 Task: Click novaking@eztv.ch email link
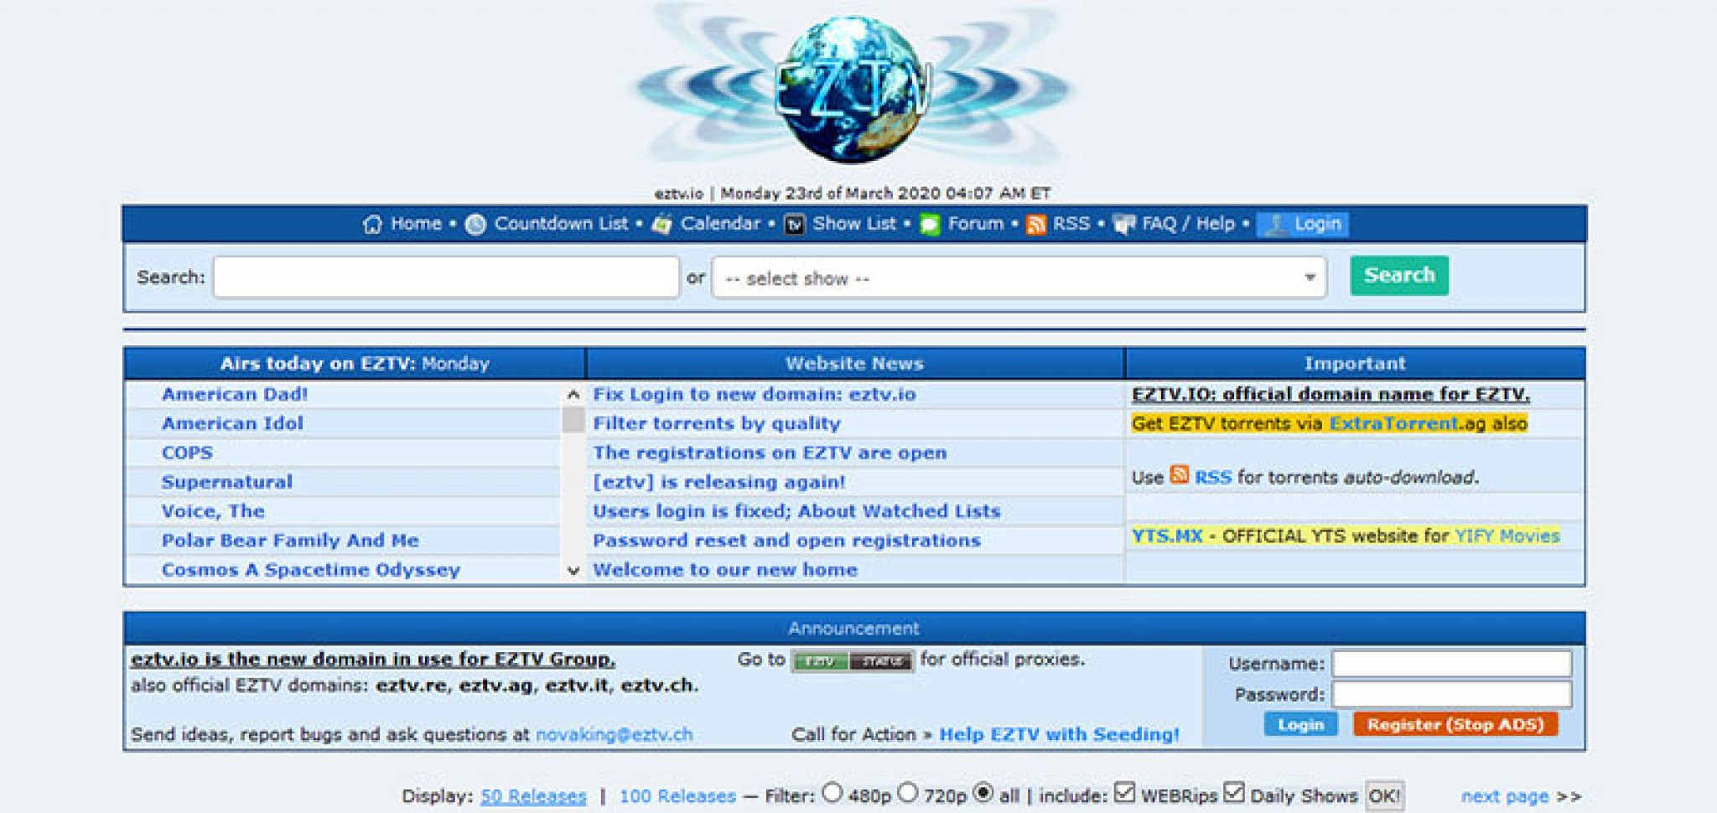coord(615,734)
